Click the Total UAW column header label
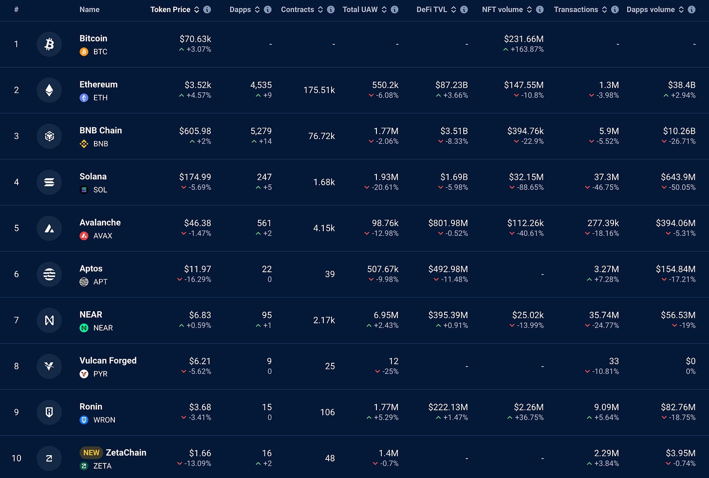709x478 pixels. coord(360,10)
